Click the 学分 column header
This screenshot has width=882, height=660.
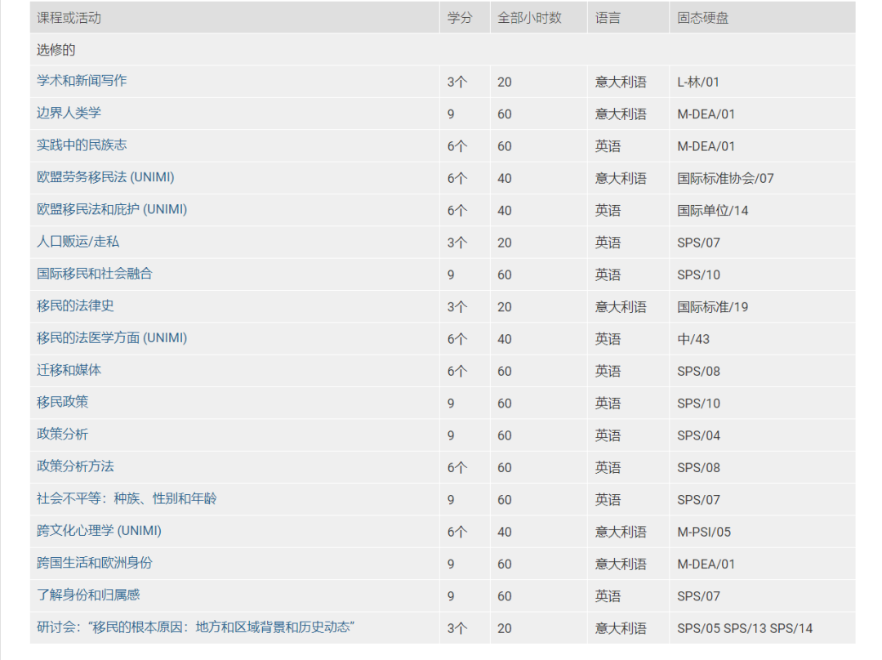(x=460, y=18)
